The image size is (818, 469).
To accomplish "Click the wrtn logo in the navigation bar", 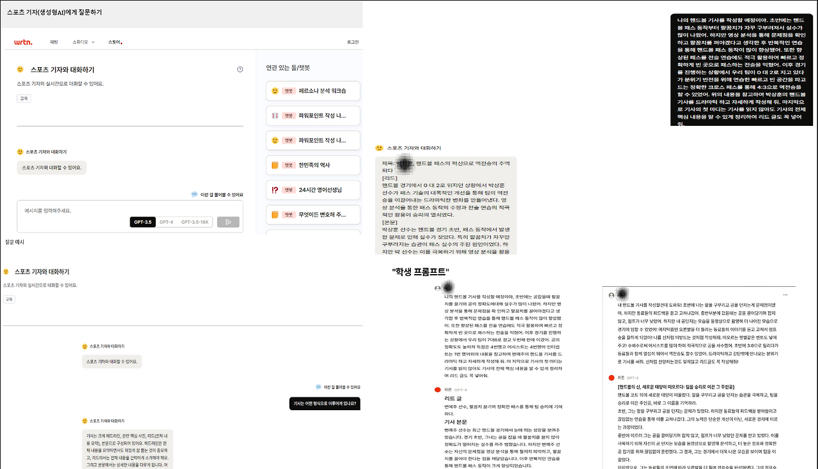I will click(24, 41).
